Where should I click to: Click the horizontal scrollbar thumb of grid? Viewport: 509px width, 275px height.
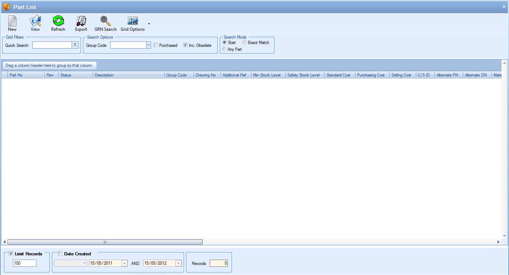[x=105, y=242]
